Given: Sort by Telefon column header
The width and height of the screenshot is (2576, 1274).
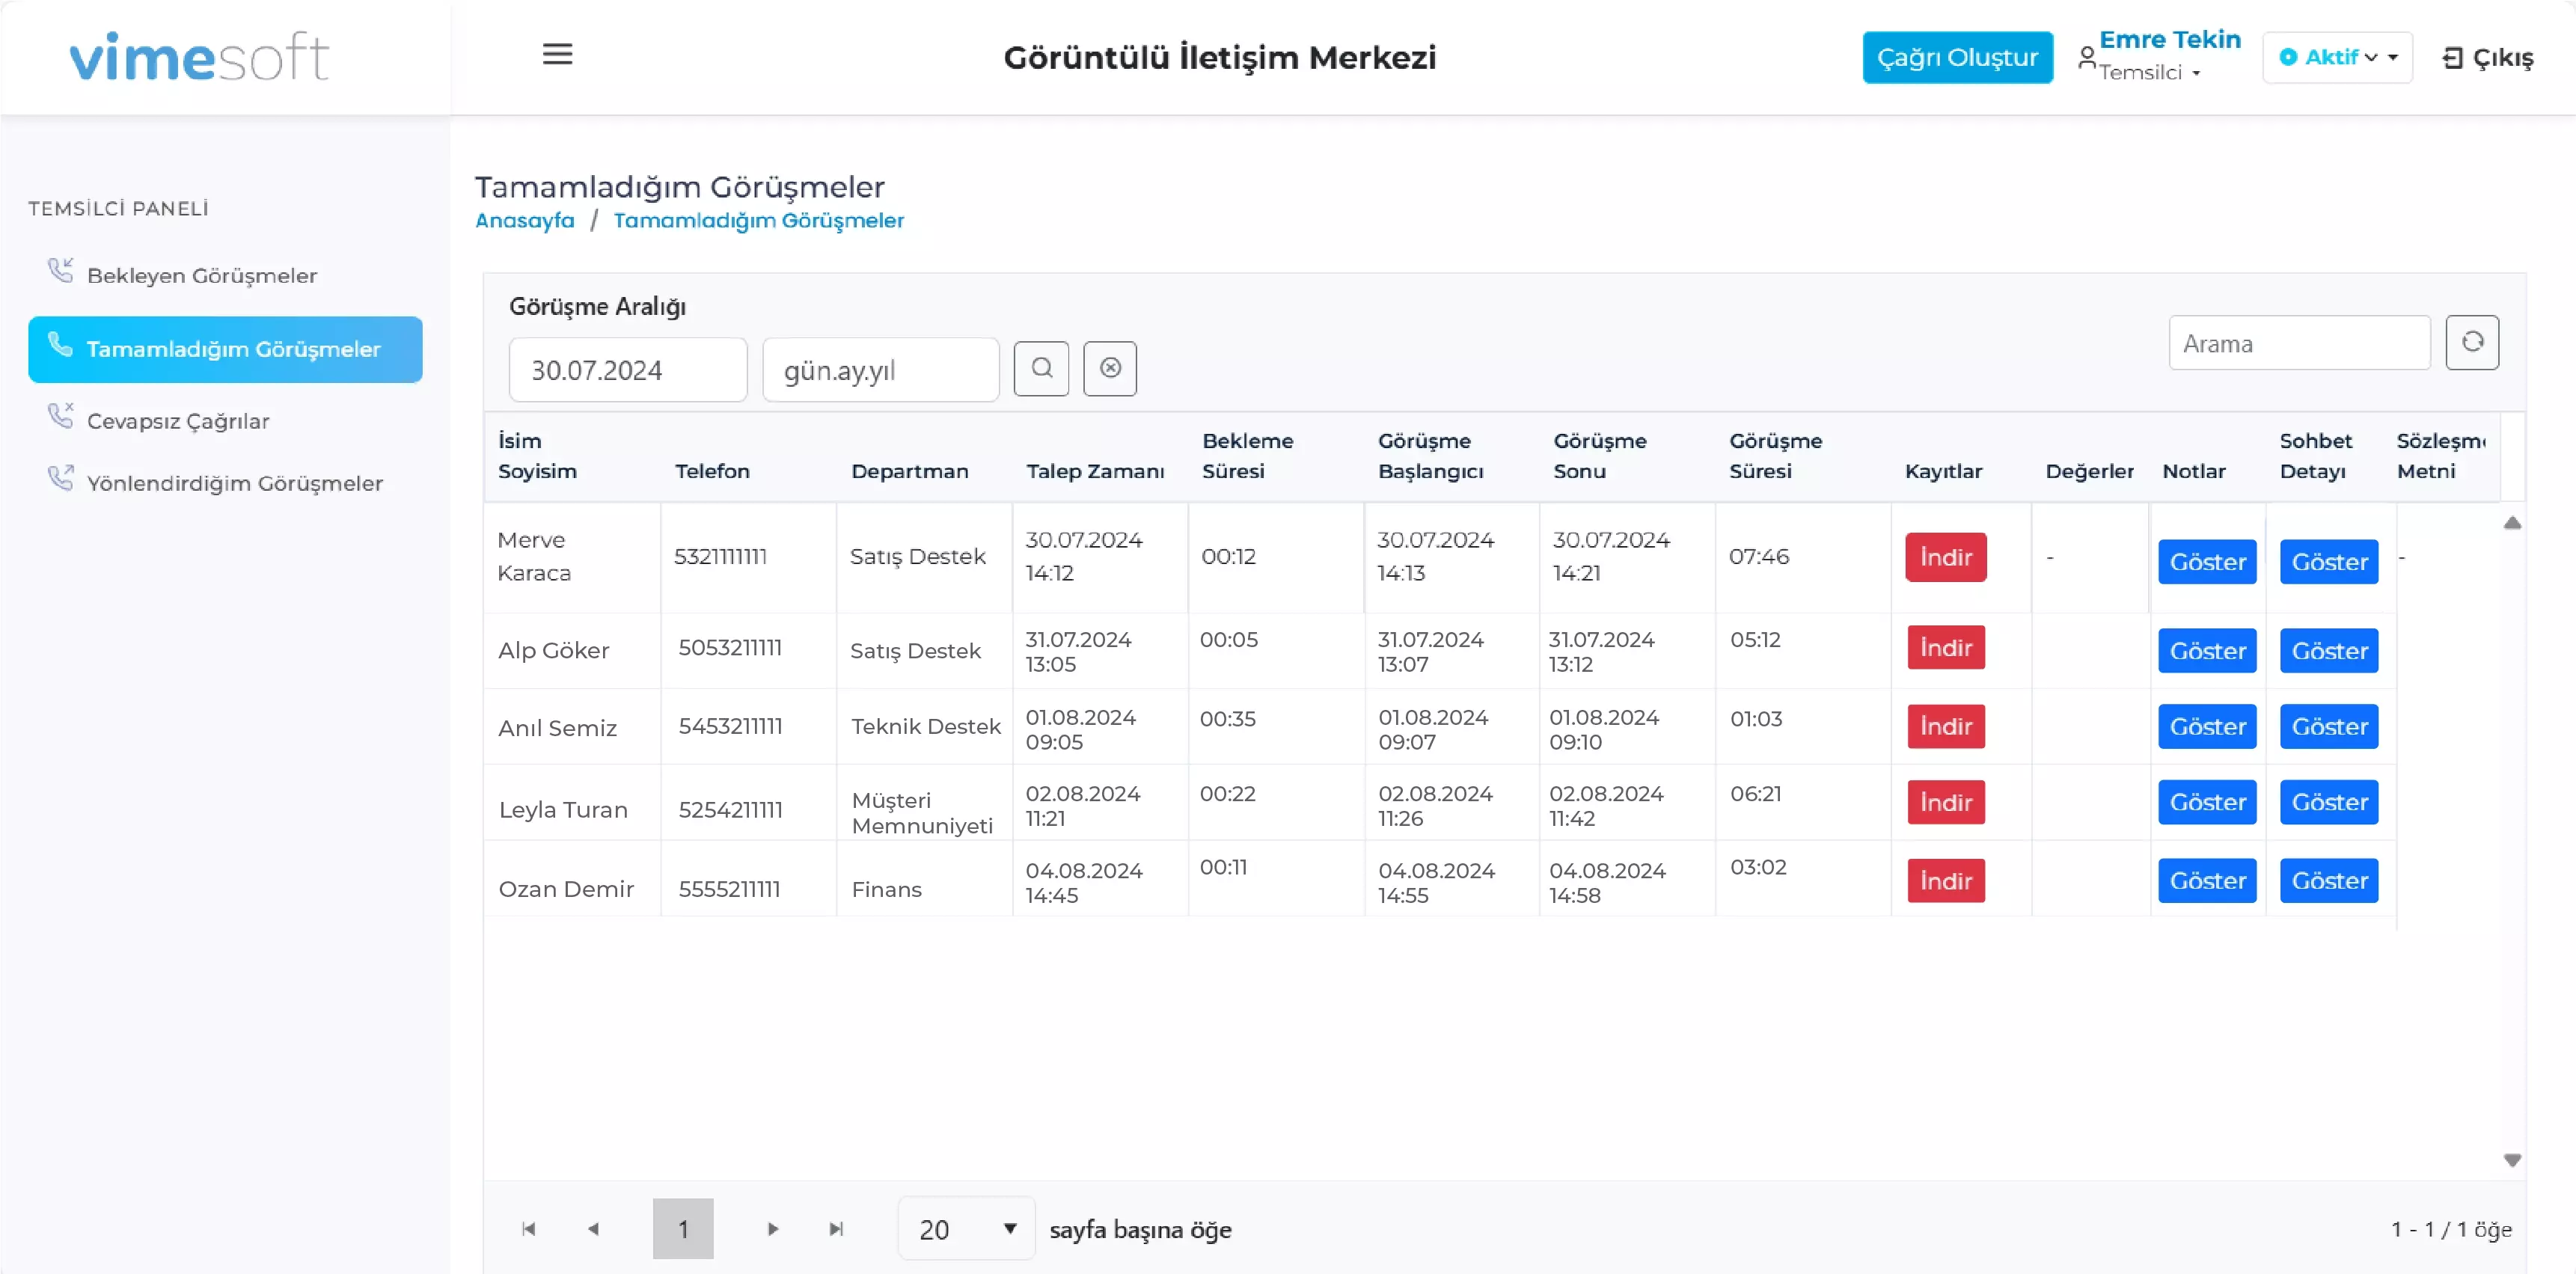Looking at the screenshot, I should (712, 471).
